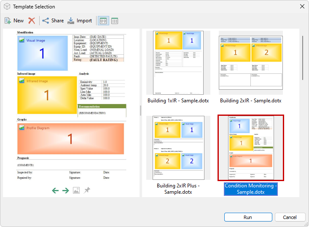Select Building 1xIR - Sample.dotx thumbnail
This screenshot has width=309, height=227.
click(178, 63)
